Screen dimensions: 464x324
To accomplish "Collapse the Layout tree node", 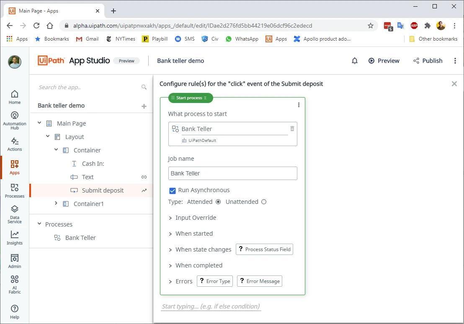I will (48, 136).
